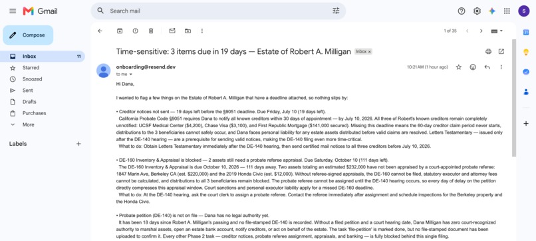Click the message pane vertical scrollbar
This screenshot has height=241, width=536.
[514, 98]
